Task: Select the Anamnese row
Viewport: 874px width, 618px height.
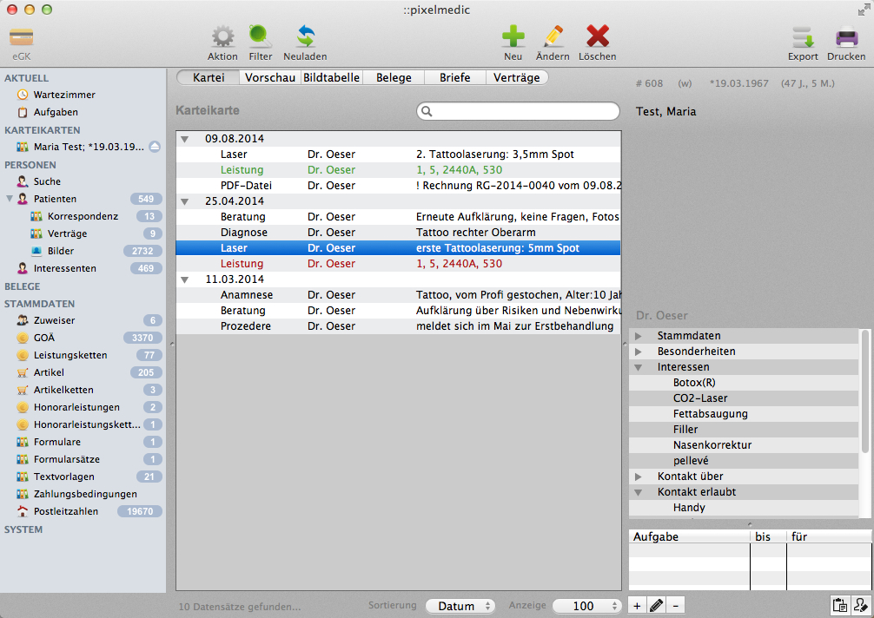Action: (x=398, y=294)
